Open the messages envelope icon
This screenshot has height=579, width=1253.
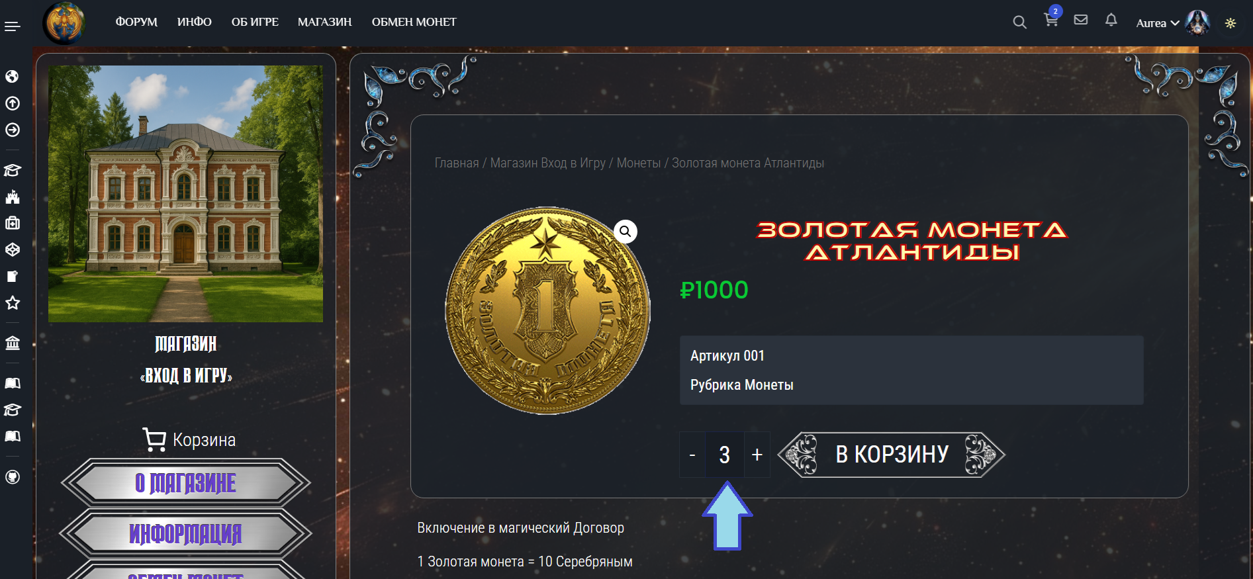click(x=1081, y=20)
